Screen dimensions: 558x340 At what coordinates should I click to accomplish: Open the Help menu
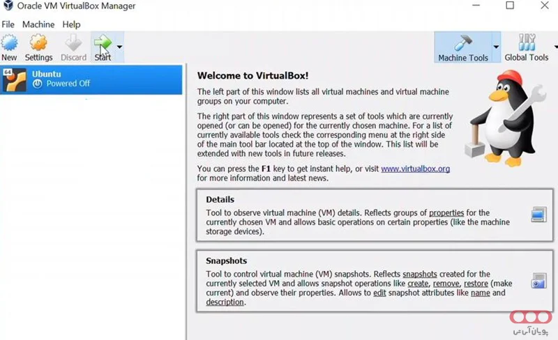click(x=71, y=24)
